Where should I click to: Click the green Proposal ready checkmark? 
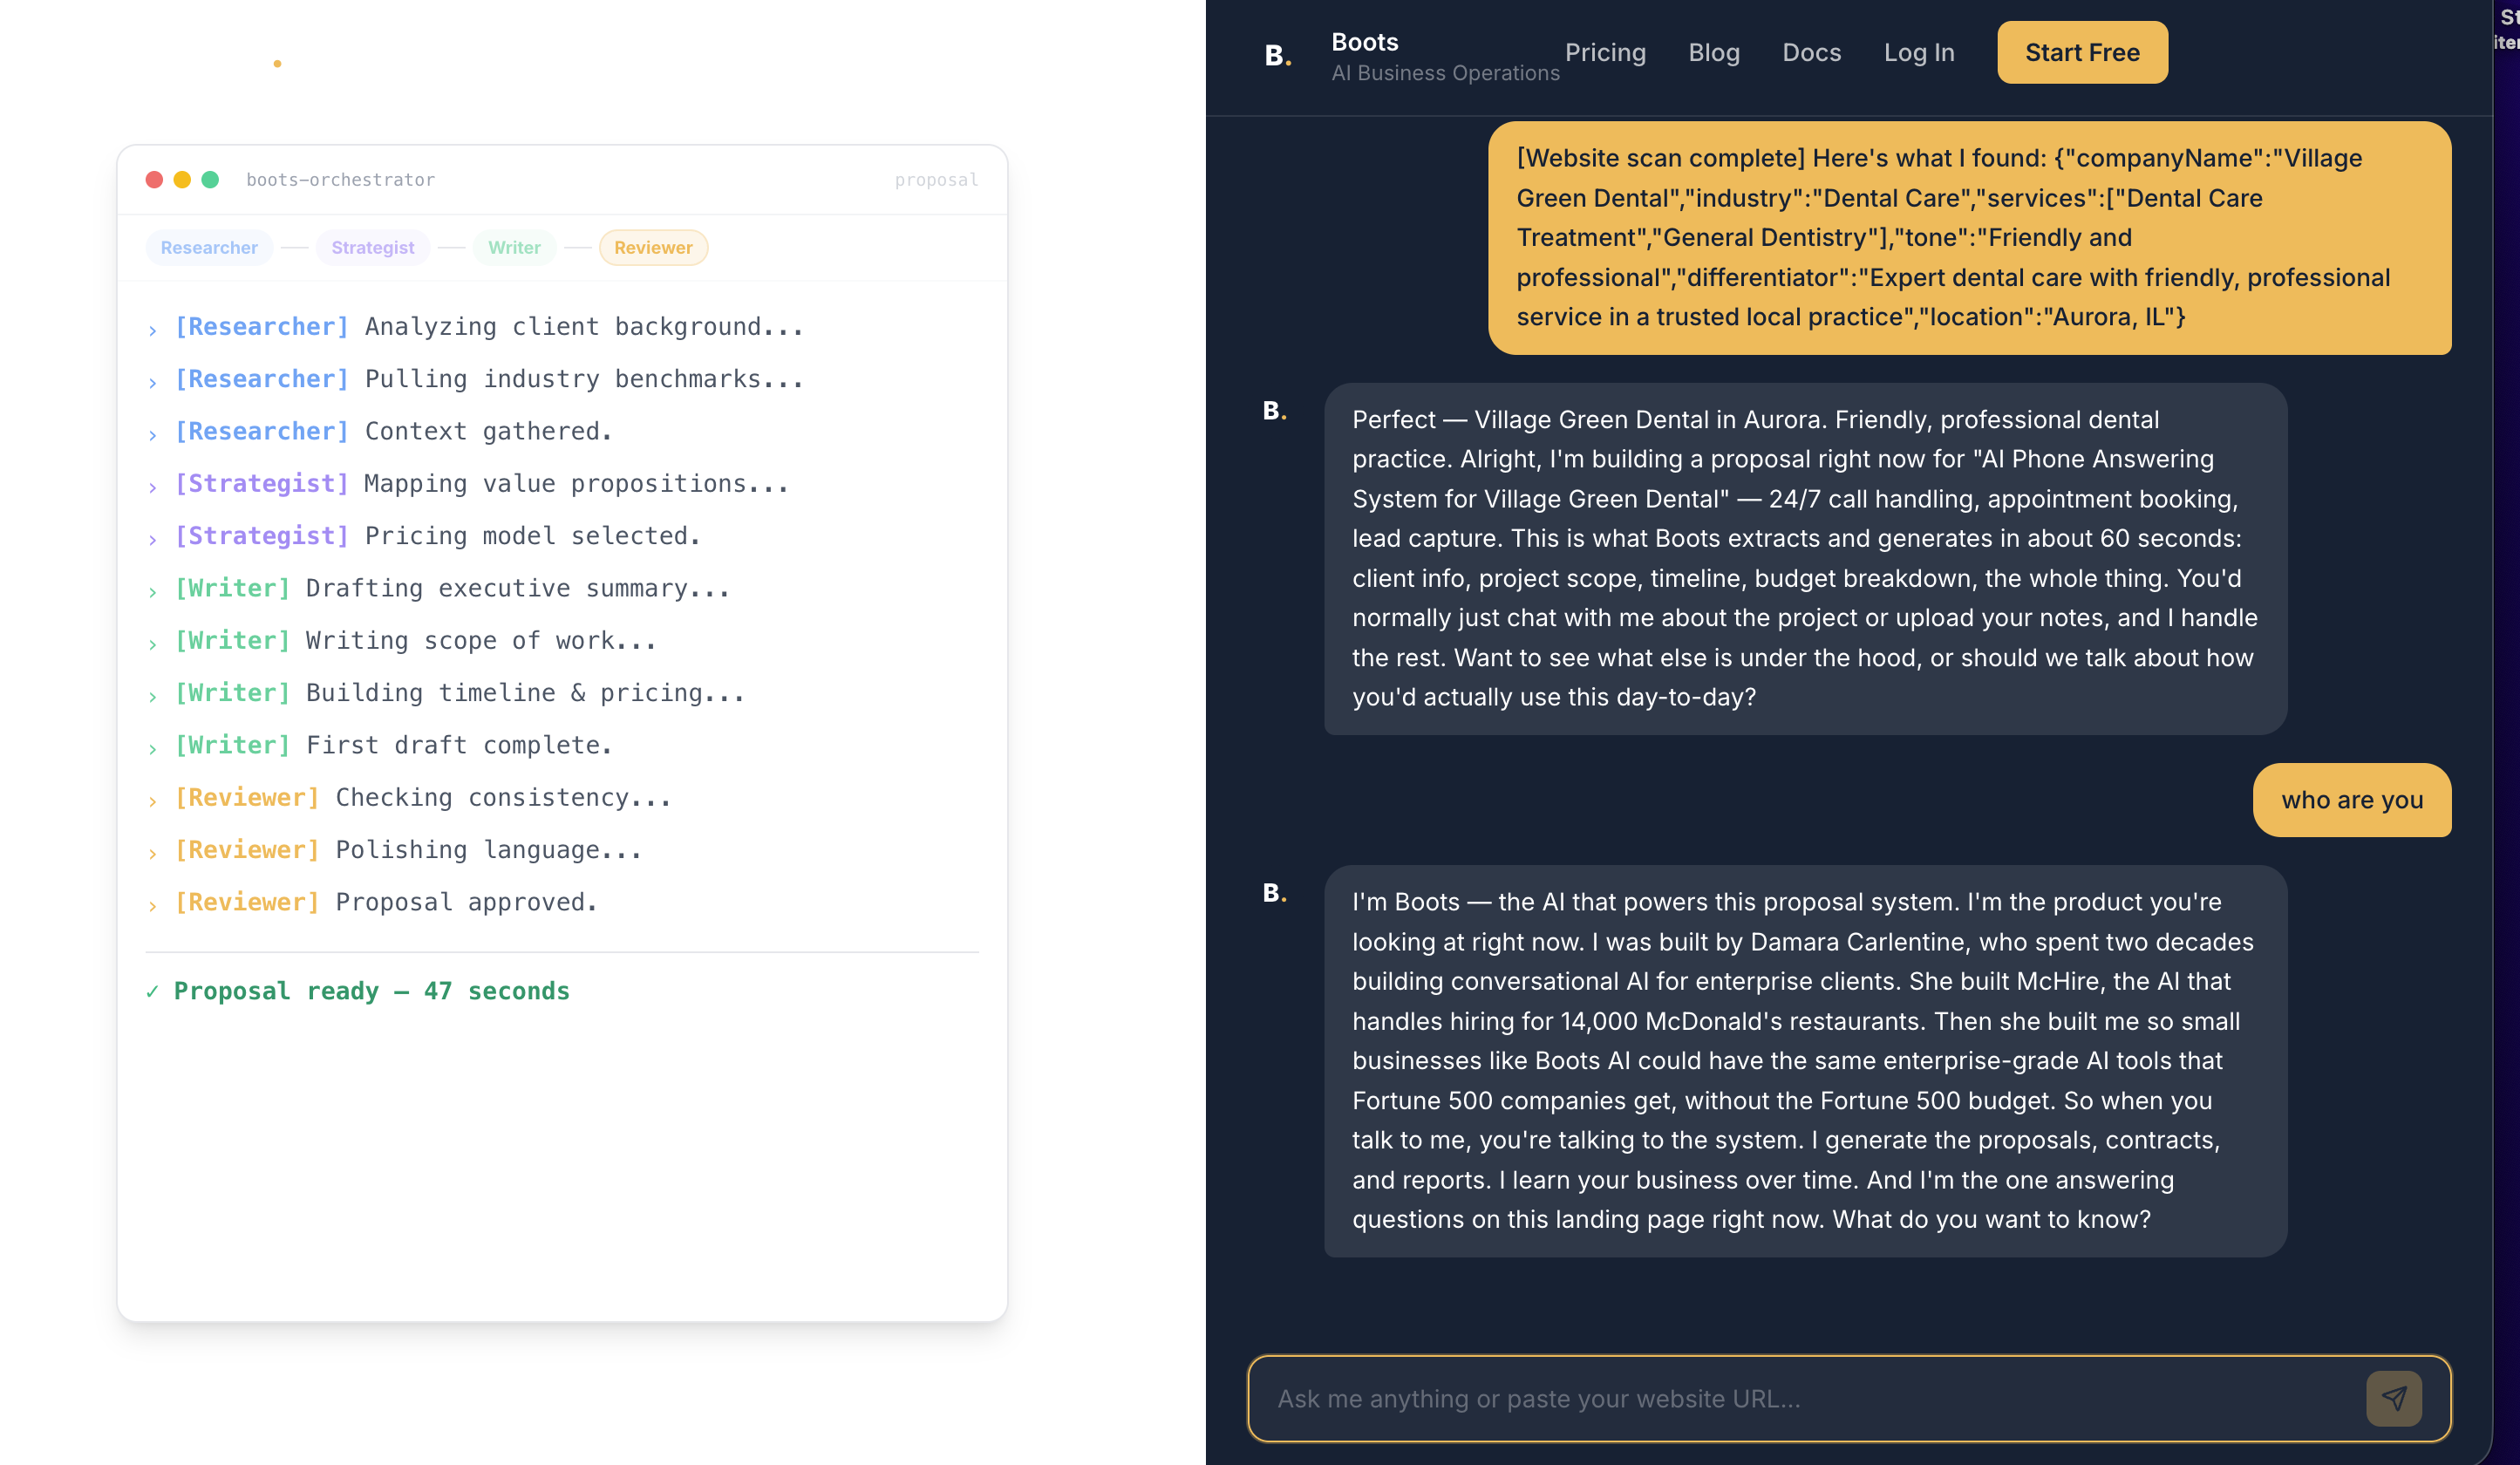click(x=152, y=991)
